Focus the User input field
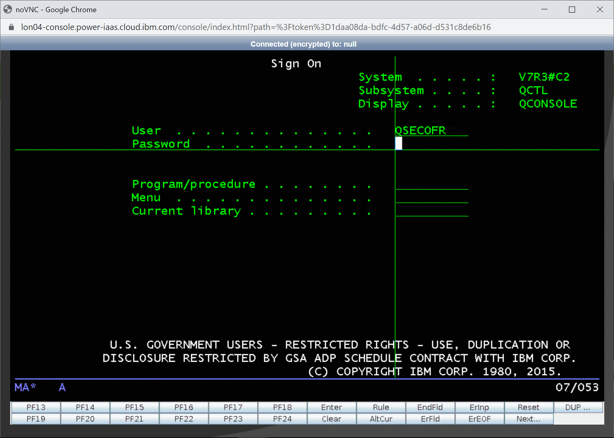 click(x=432, y=130)
